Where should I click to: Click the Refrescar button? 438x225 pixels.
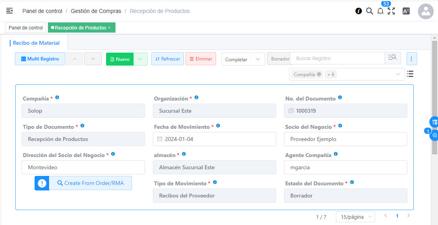[x=167, y=59]
